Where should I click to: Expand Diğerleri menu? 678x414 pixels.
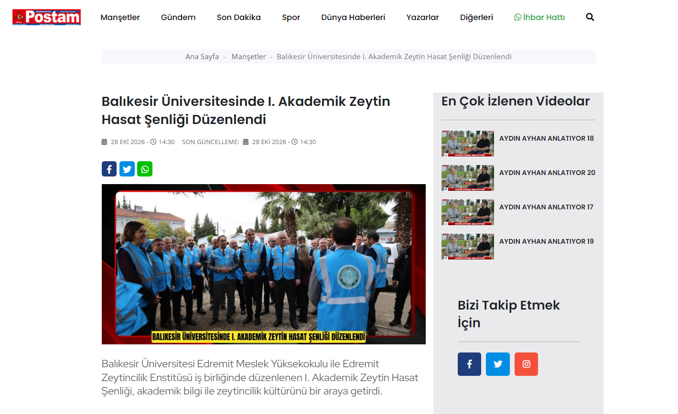476,17
